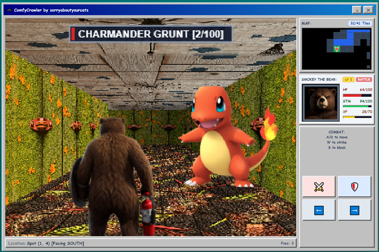
Task: Click the 'Foes: 3' status bar entry
Action: [287, 243]
